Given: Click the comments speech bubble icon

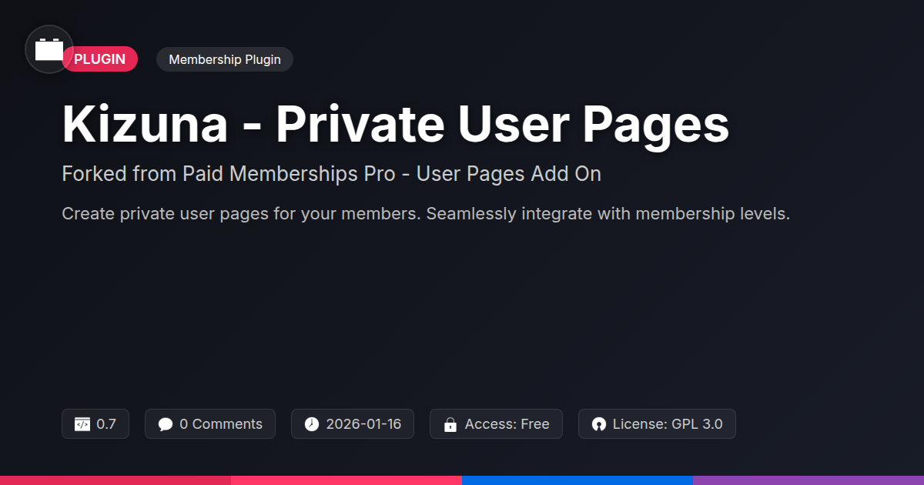Looking at the screenshot, I should (166, 424).
